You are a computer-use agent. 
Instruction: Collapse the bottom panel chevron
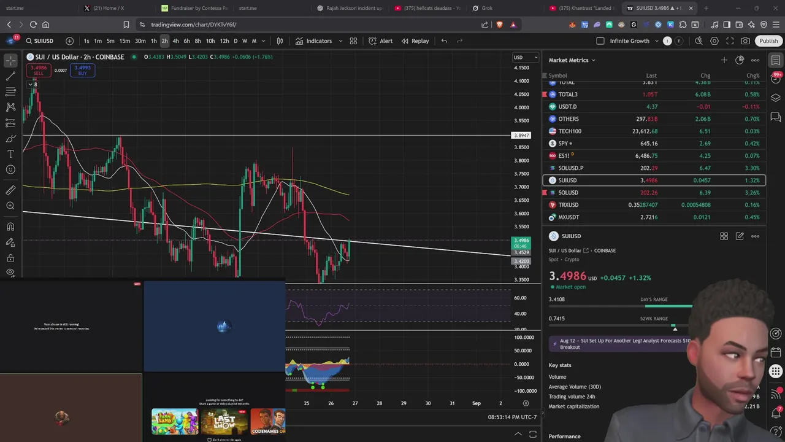click(518, 434)
